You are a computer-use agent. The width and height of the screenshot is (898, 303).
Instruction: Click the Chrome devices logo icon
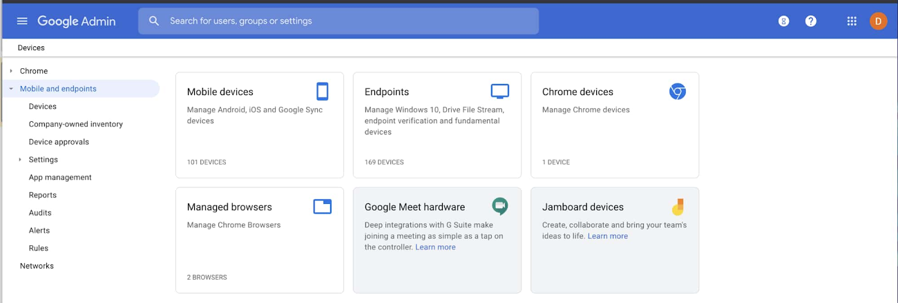[677, 92]
